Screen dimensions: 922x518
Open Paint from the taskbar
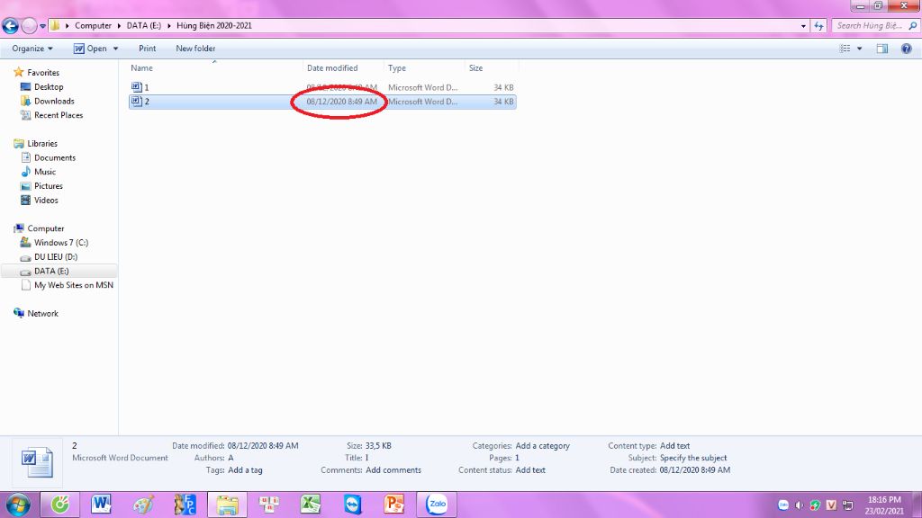pos(143,505)
